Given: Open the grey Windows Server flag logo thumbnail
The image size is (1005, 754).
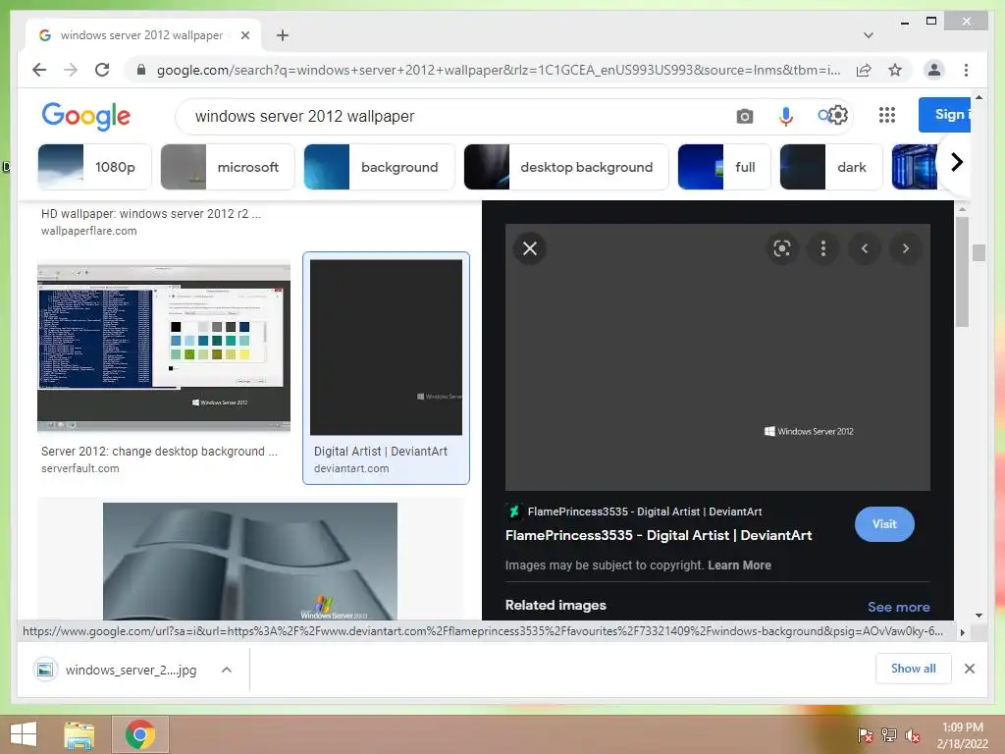Looking at the screenshot, I should (x=250, y=561).
